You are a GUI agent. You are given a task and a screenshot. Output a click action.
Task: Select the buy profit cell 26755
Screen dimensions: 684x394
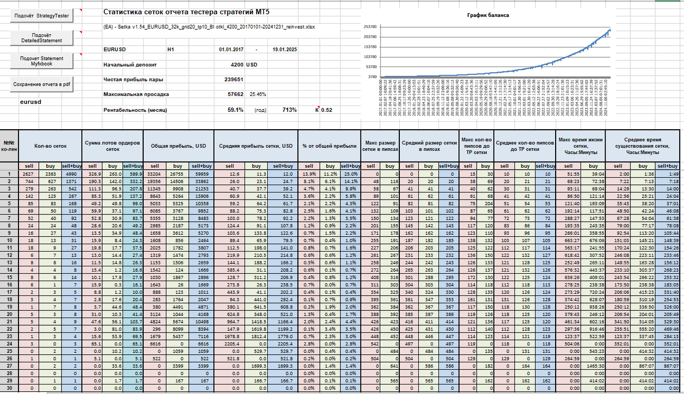pyautogui.click(x=178, y=174)
